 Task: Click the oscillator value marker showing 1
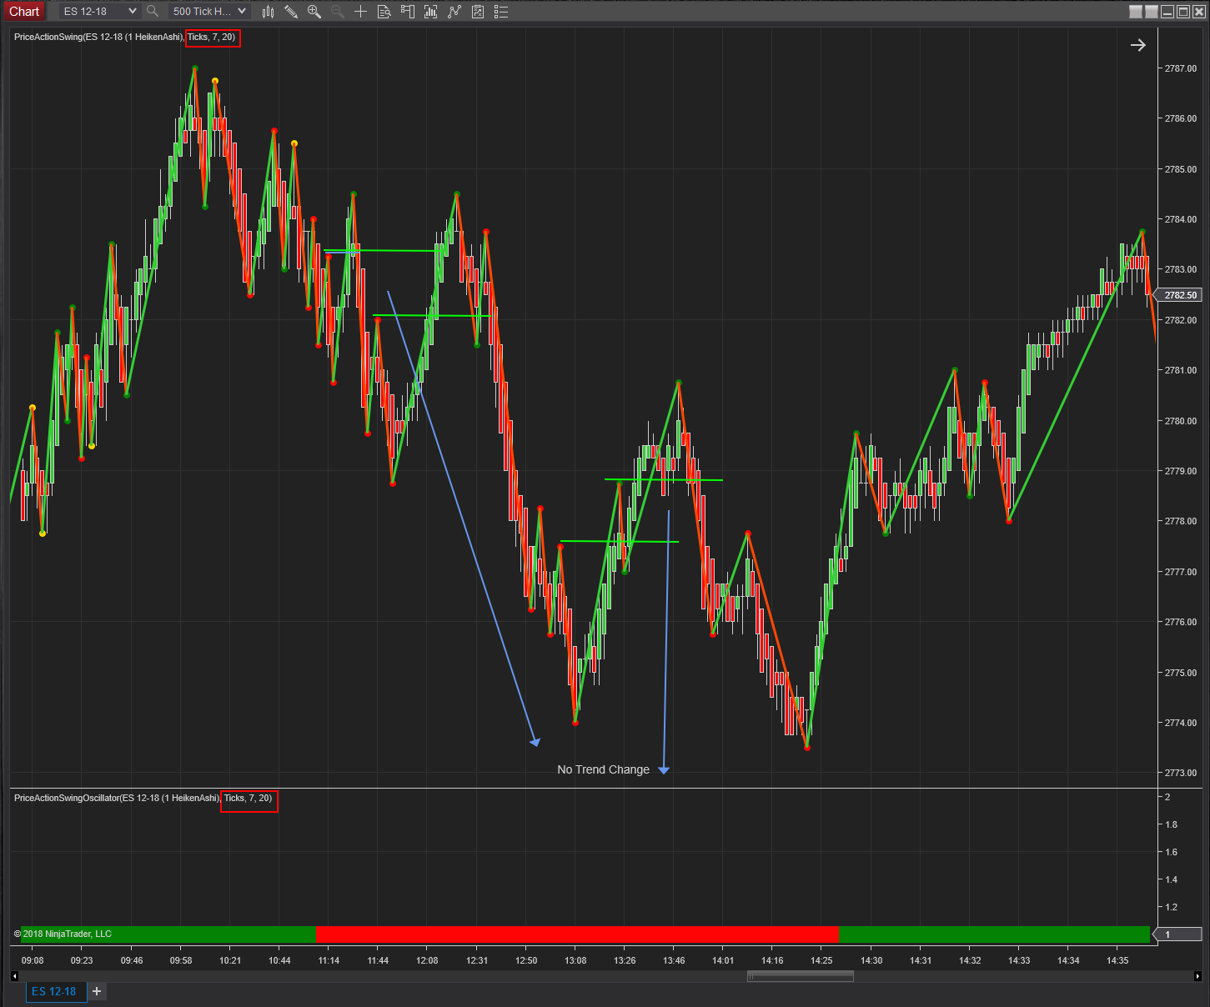(x=1177, y=934)
